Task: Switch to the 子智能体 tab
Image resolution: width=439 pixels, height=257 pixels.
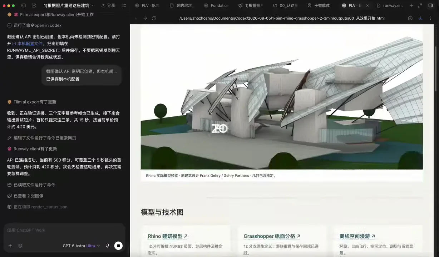Action: [x=319, y=5]
